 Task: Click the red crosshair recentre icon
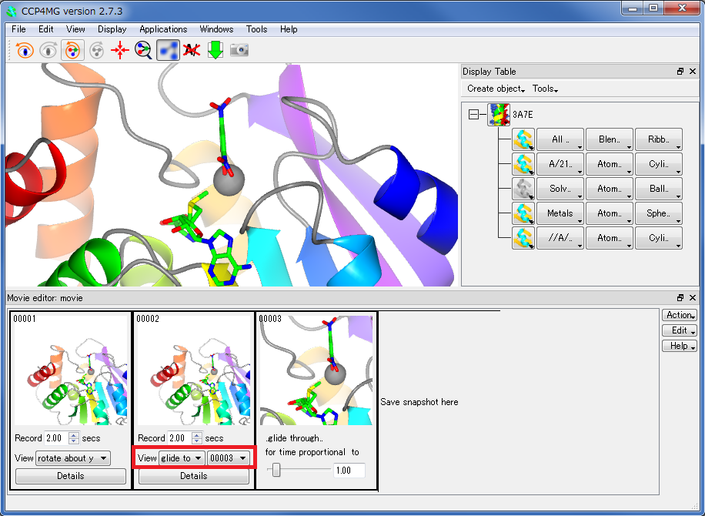120,50
